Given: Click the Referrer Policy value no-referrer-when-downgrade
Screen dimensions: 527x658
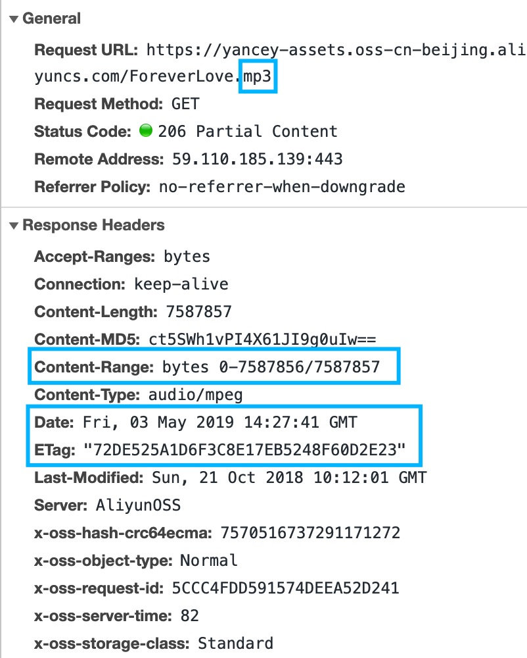Looking at the screenshot, I should (x=282, y=187).
